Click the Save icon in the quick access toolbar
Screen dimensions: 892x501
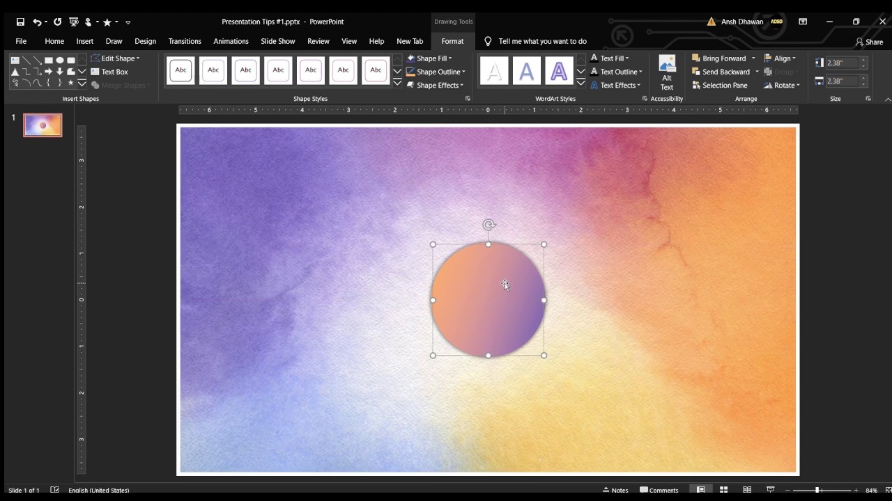[20, 22]
